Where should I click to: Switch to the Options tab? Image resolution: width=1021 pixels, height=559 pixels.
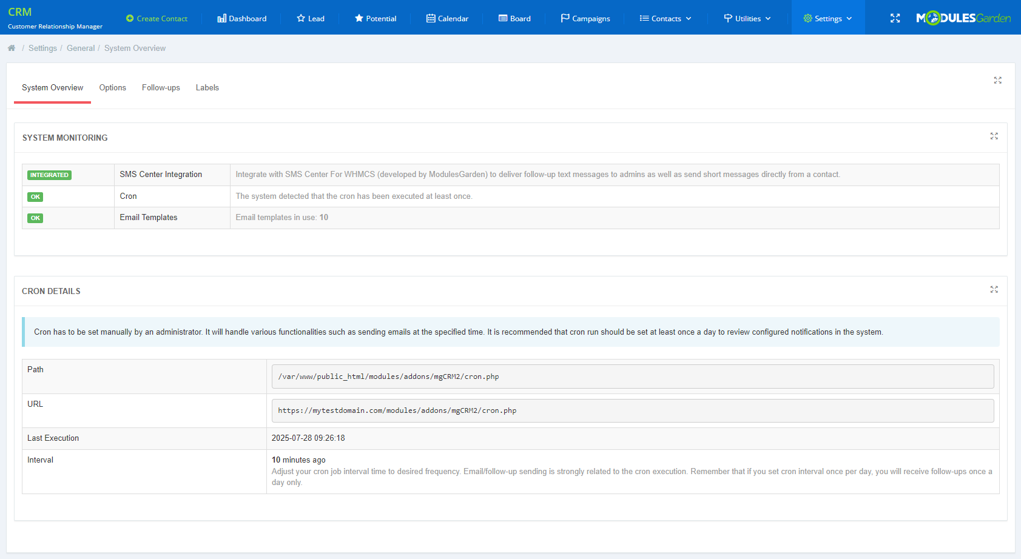coord(112,87)
